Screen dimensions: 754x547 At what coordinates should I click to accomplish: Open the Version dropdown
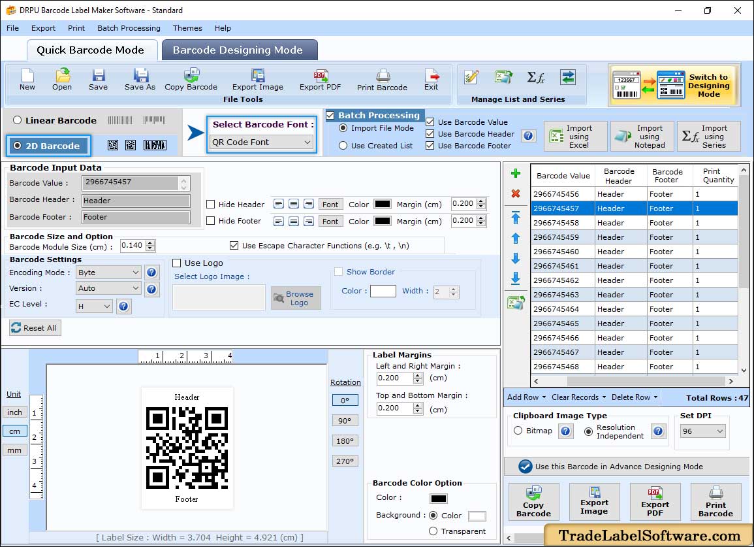108,288
